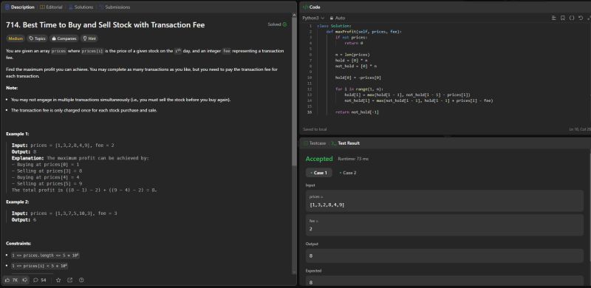
Task: Open the comments bubble showing 54
Action: point(40,280)
